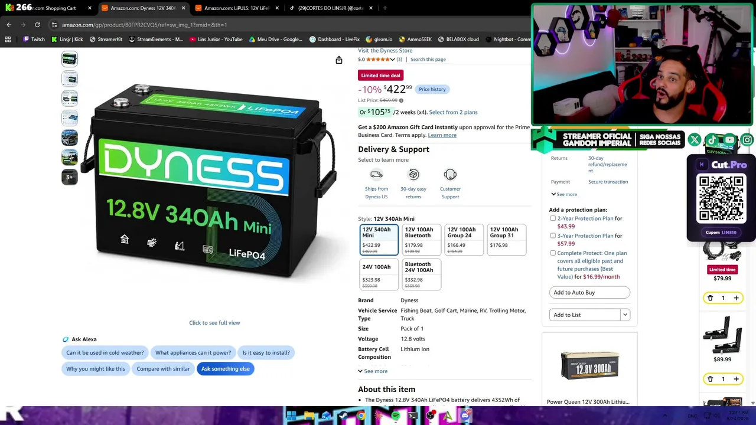756x425 pixels.
Task: Open the Search this page link
Action: 428,60
